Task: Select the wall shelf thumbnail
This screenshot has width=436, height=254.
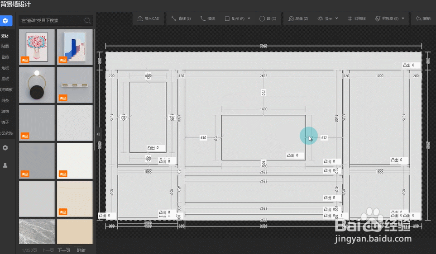Action: coord(75,85)
